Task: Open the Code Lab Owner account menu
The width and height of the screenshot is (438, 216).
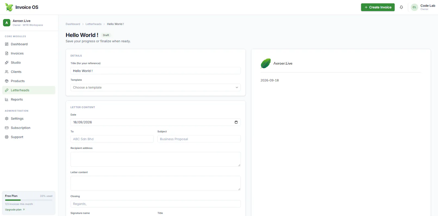Action: [423, 7]
